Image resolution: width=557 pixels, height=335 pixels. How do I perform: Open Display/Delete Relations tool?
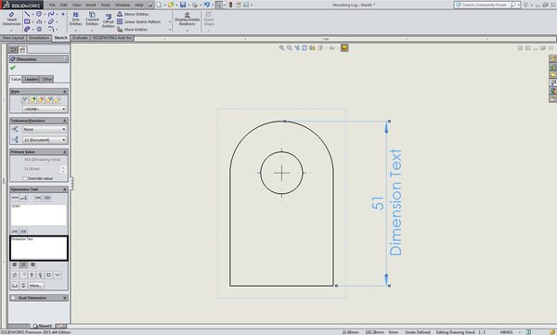188,19
